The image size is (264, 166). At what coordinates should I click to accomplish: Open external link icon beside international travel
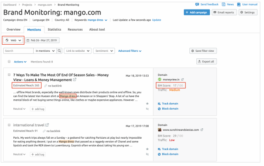(47, 125)
